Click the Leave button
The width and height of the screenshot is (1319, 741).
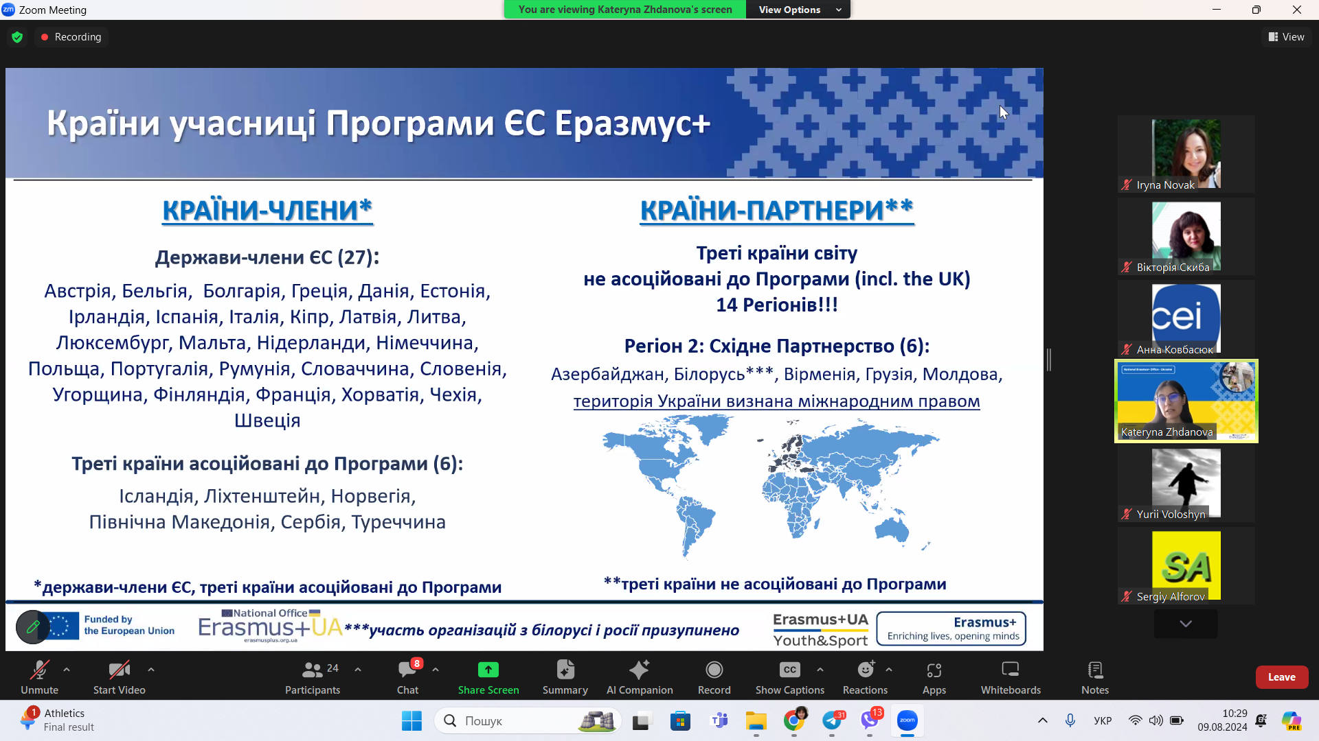[x=1281, y=677]
